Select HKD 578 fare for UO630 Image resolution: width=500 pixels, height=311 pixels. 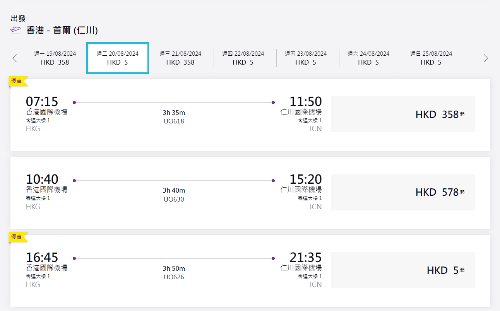[x=402, y=192]
